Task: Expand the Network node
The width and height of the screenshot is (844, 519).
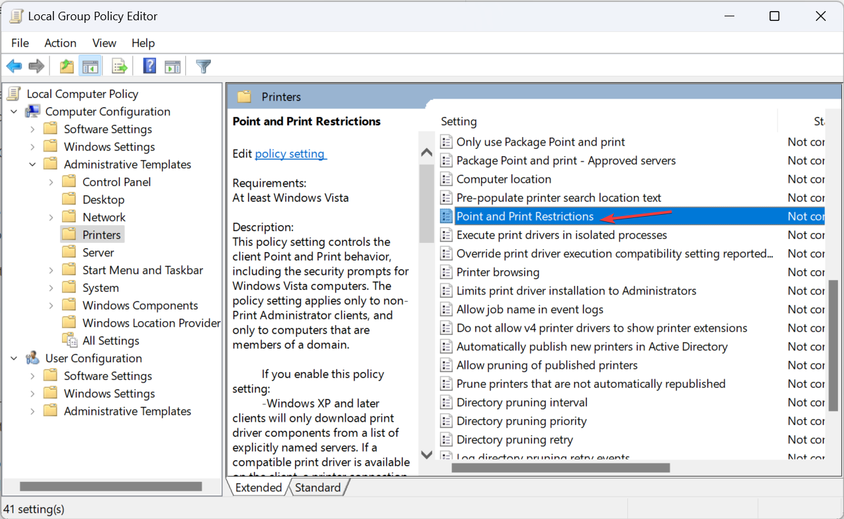Action: pyautogui.click(x=52, y=217)
